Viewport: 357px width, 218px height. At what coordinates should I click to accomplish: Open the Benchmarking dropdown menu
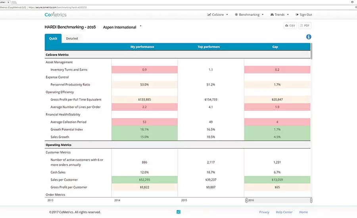249,15
